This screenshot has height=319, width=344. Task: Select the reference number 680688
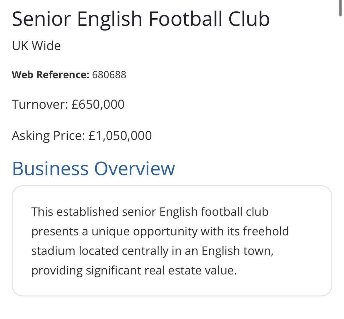click(x=109, y=75)
